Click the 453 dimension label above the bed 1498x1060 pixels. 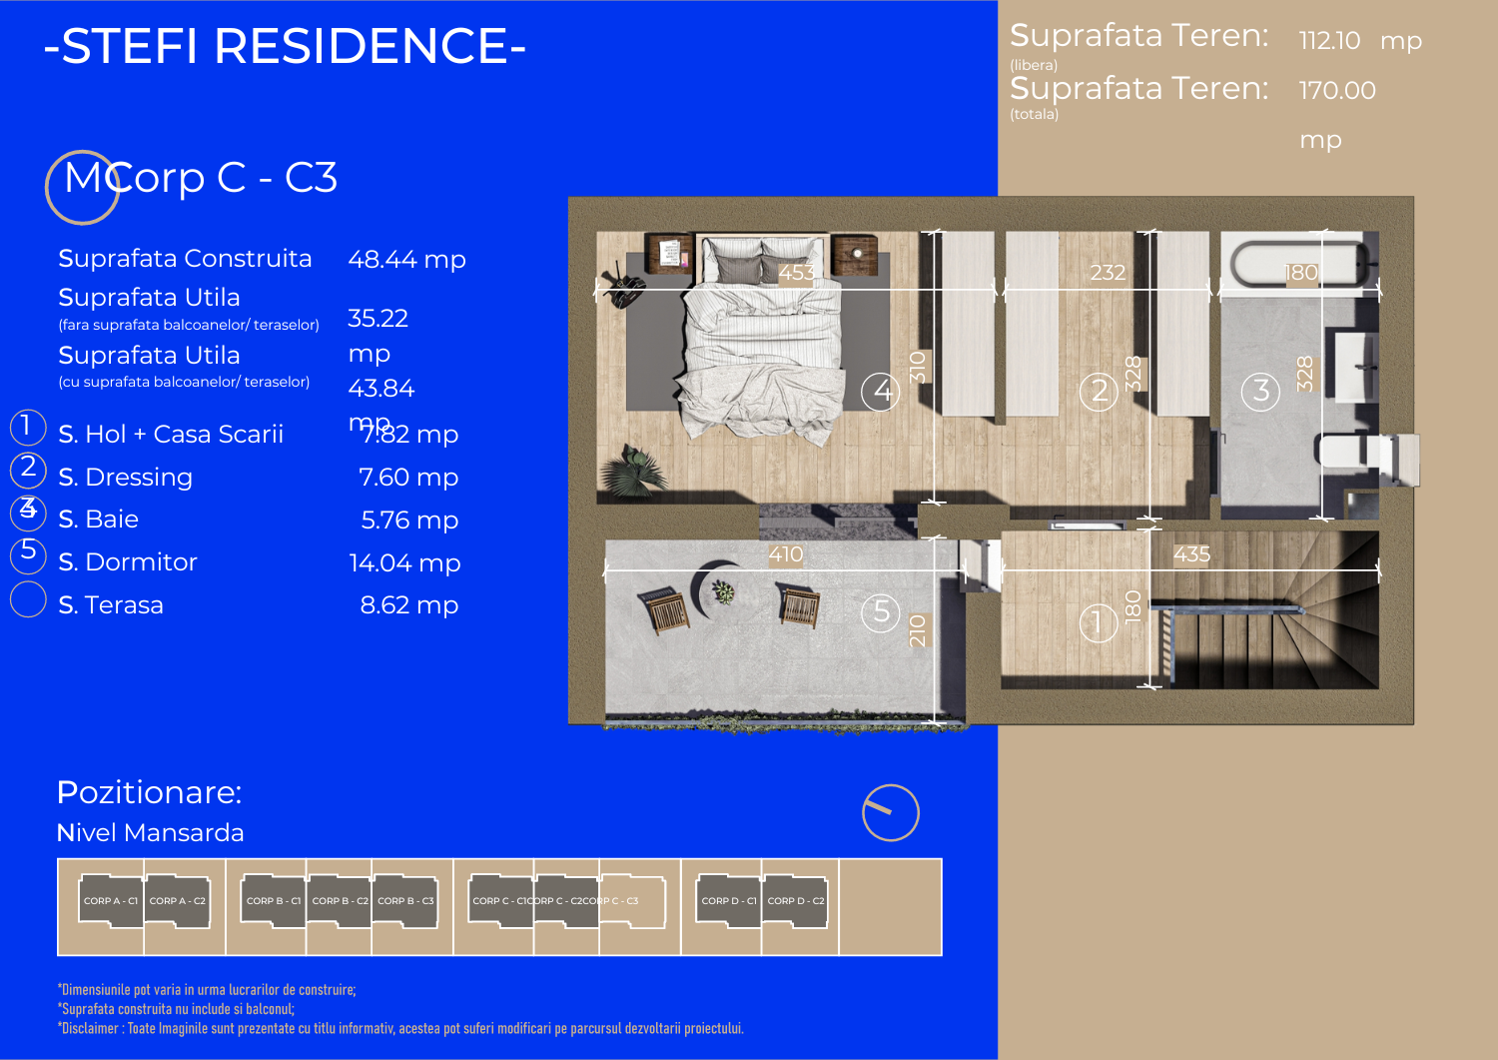(796, 273)
